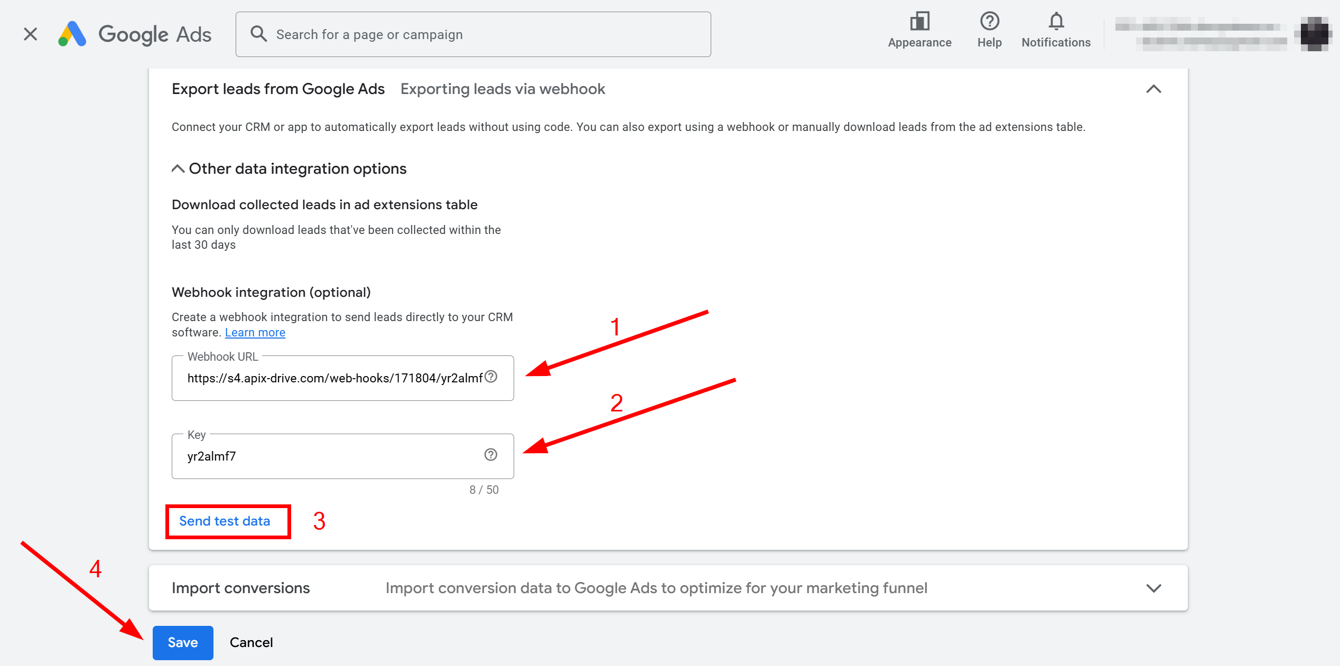Open the Notifications bell

(x=1056, y=30)
